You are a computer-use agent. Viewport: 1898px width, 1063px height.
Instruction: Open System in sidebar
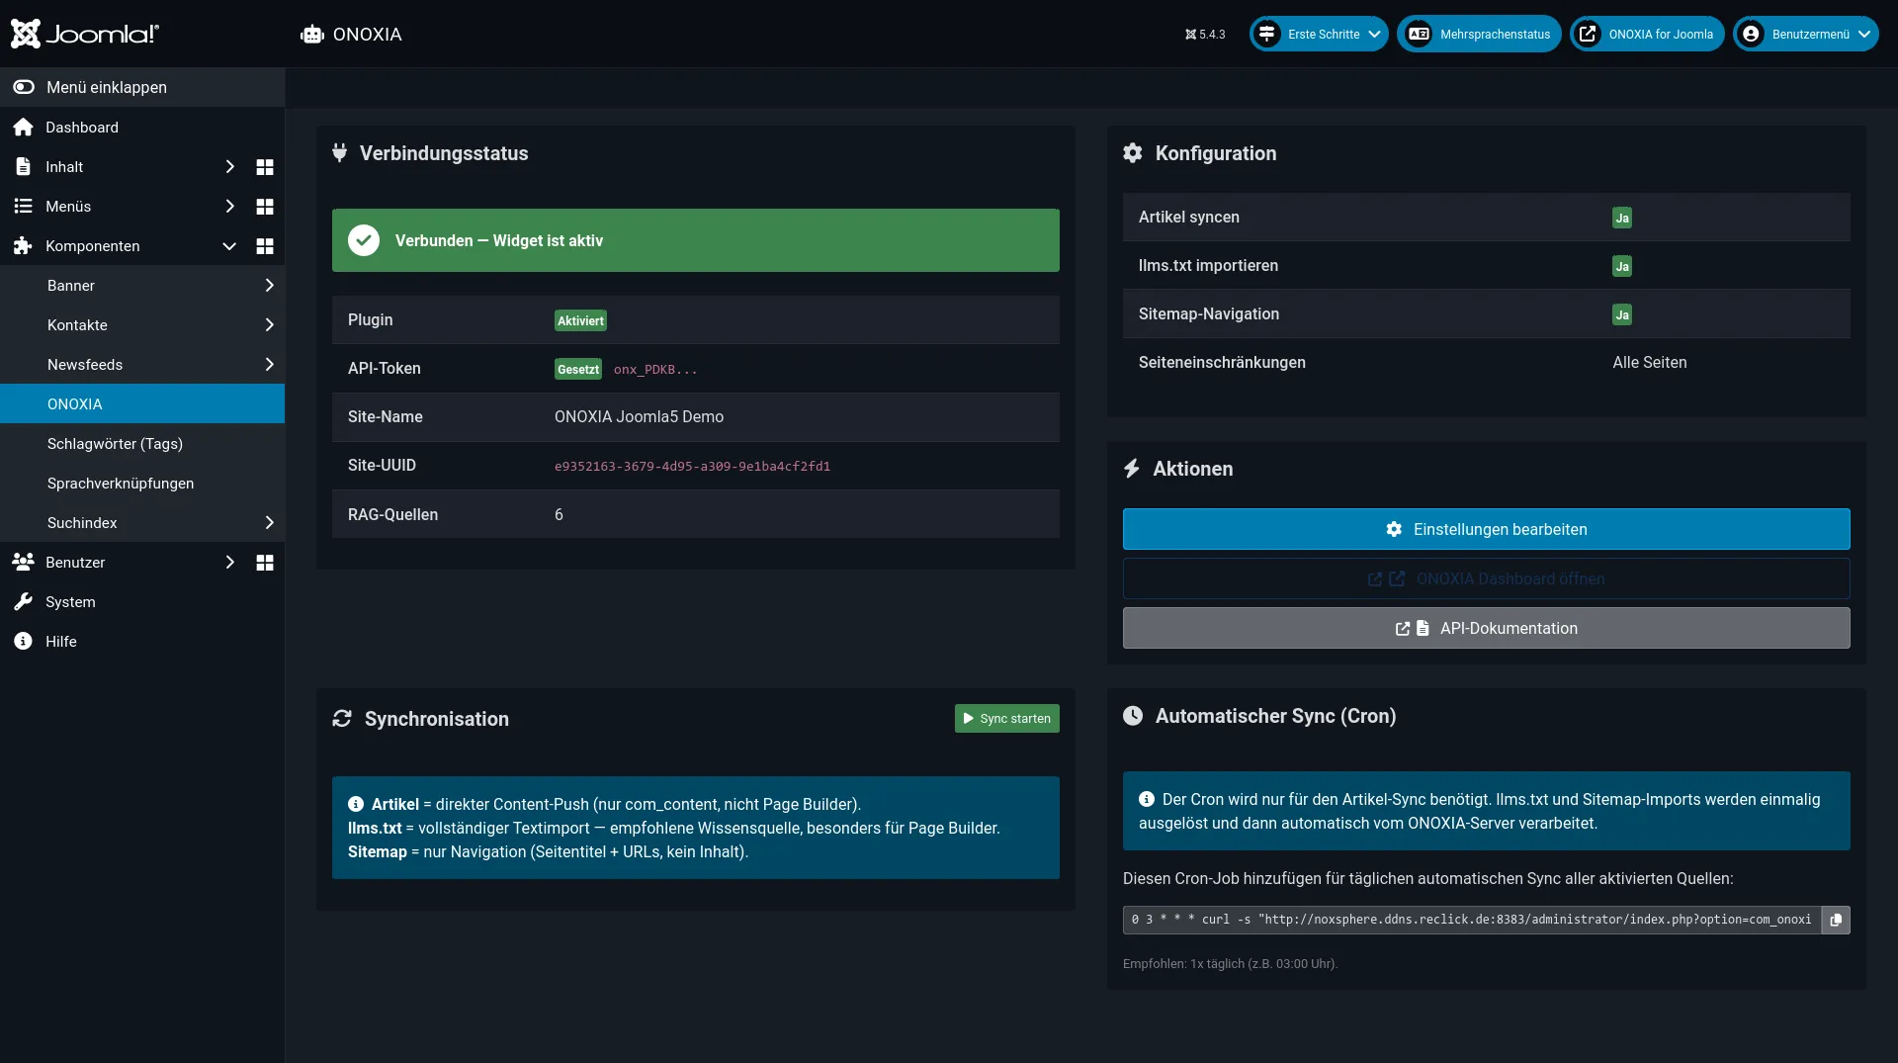pyautogui.click(x=142, y=602)
